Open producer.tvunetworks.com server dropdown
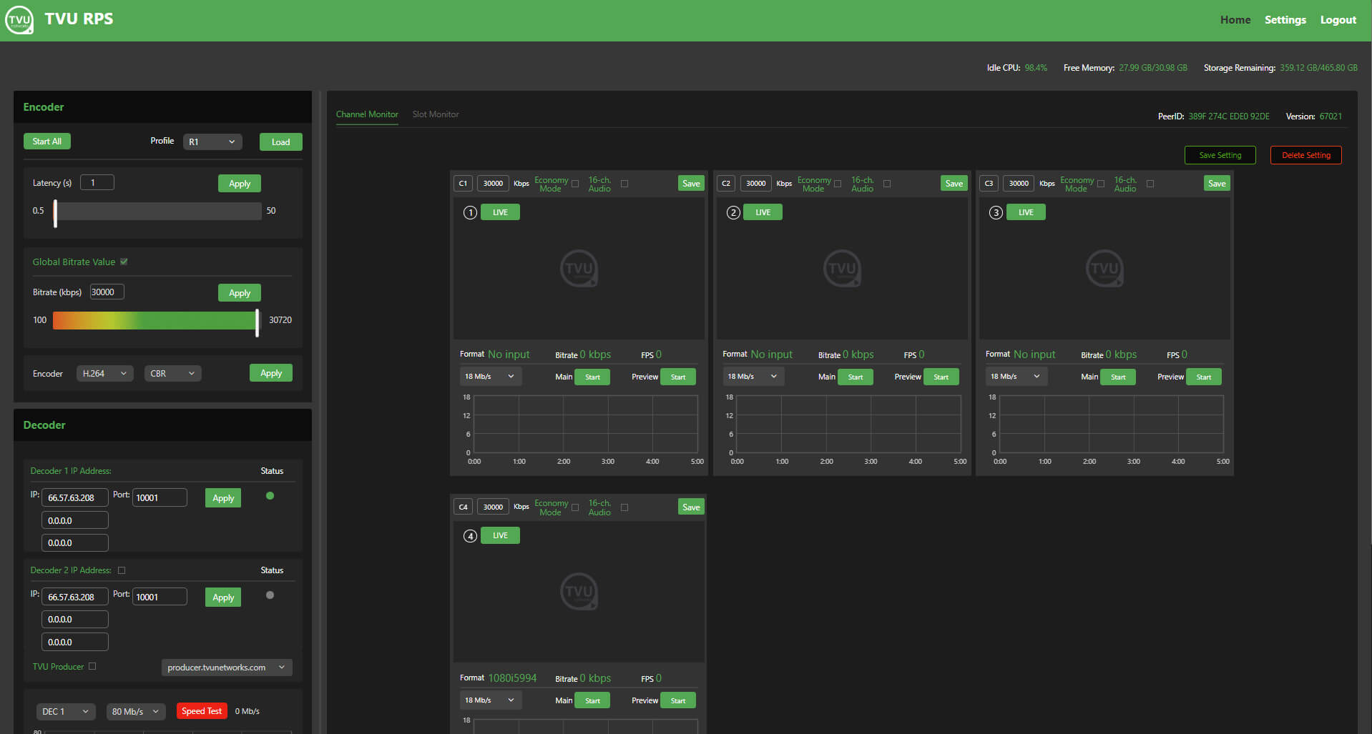This screenshot has width=1372, height=734. tap(227, 668)
